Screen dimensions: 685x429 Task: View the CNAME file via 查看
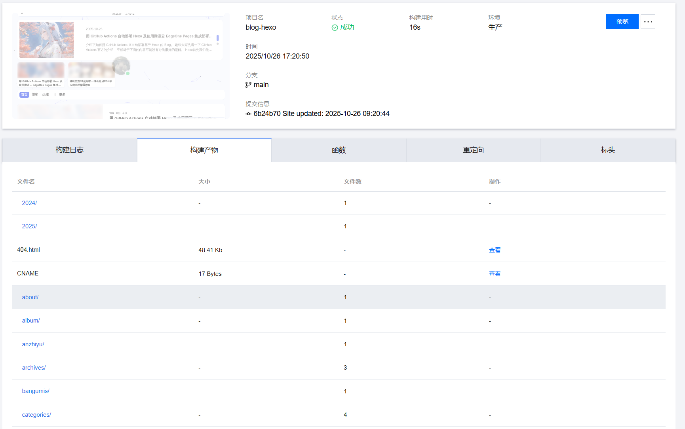pyautogui.click(x=495, y=274)
